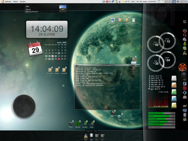Click the 19 °C weather applet
188x141 pixels.
coord(126,2)
